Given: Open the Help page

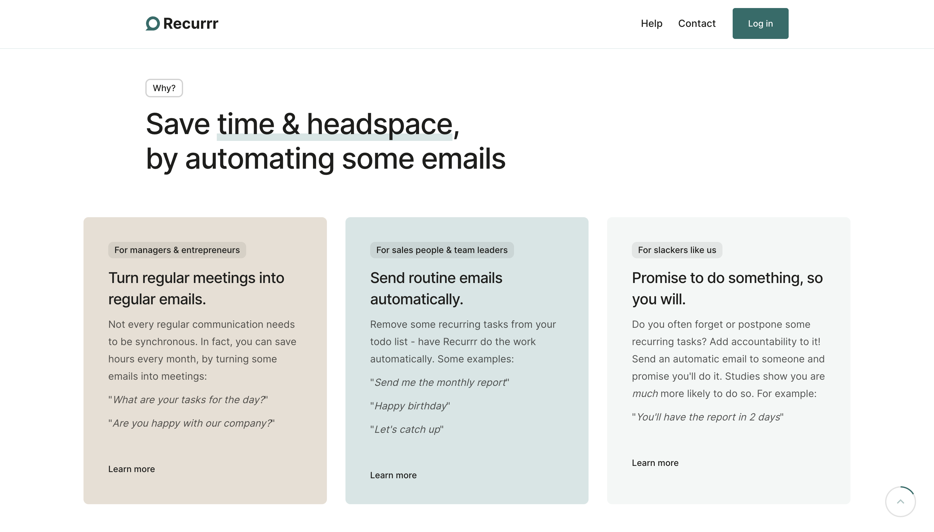Looking at the screenshot, I should click(x=651, y=23).
